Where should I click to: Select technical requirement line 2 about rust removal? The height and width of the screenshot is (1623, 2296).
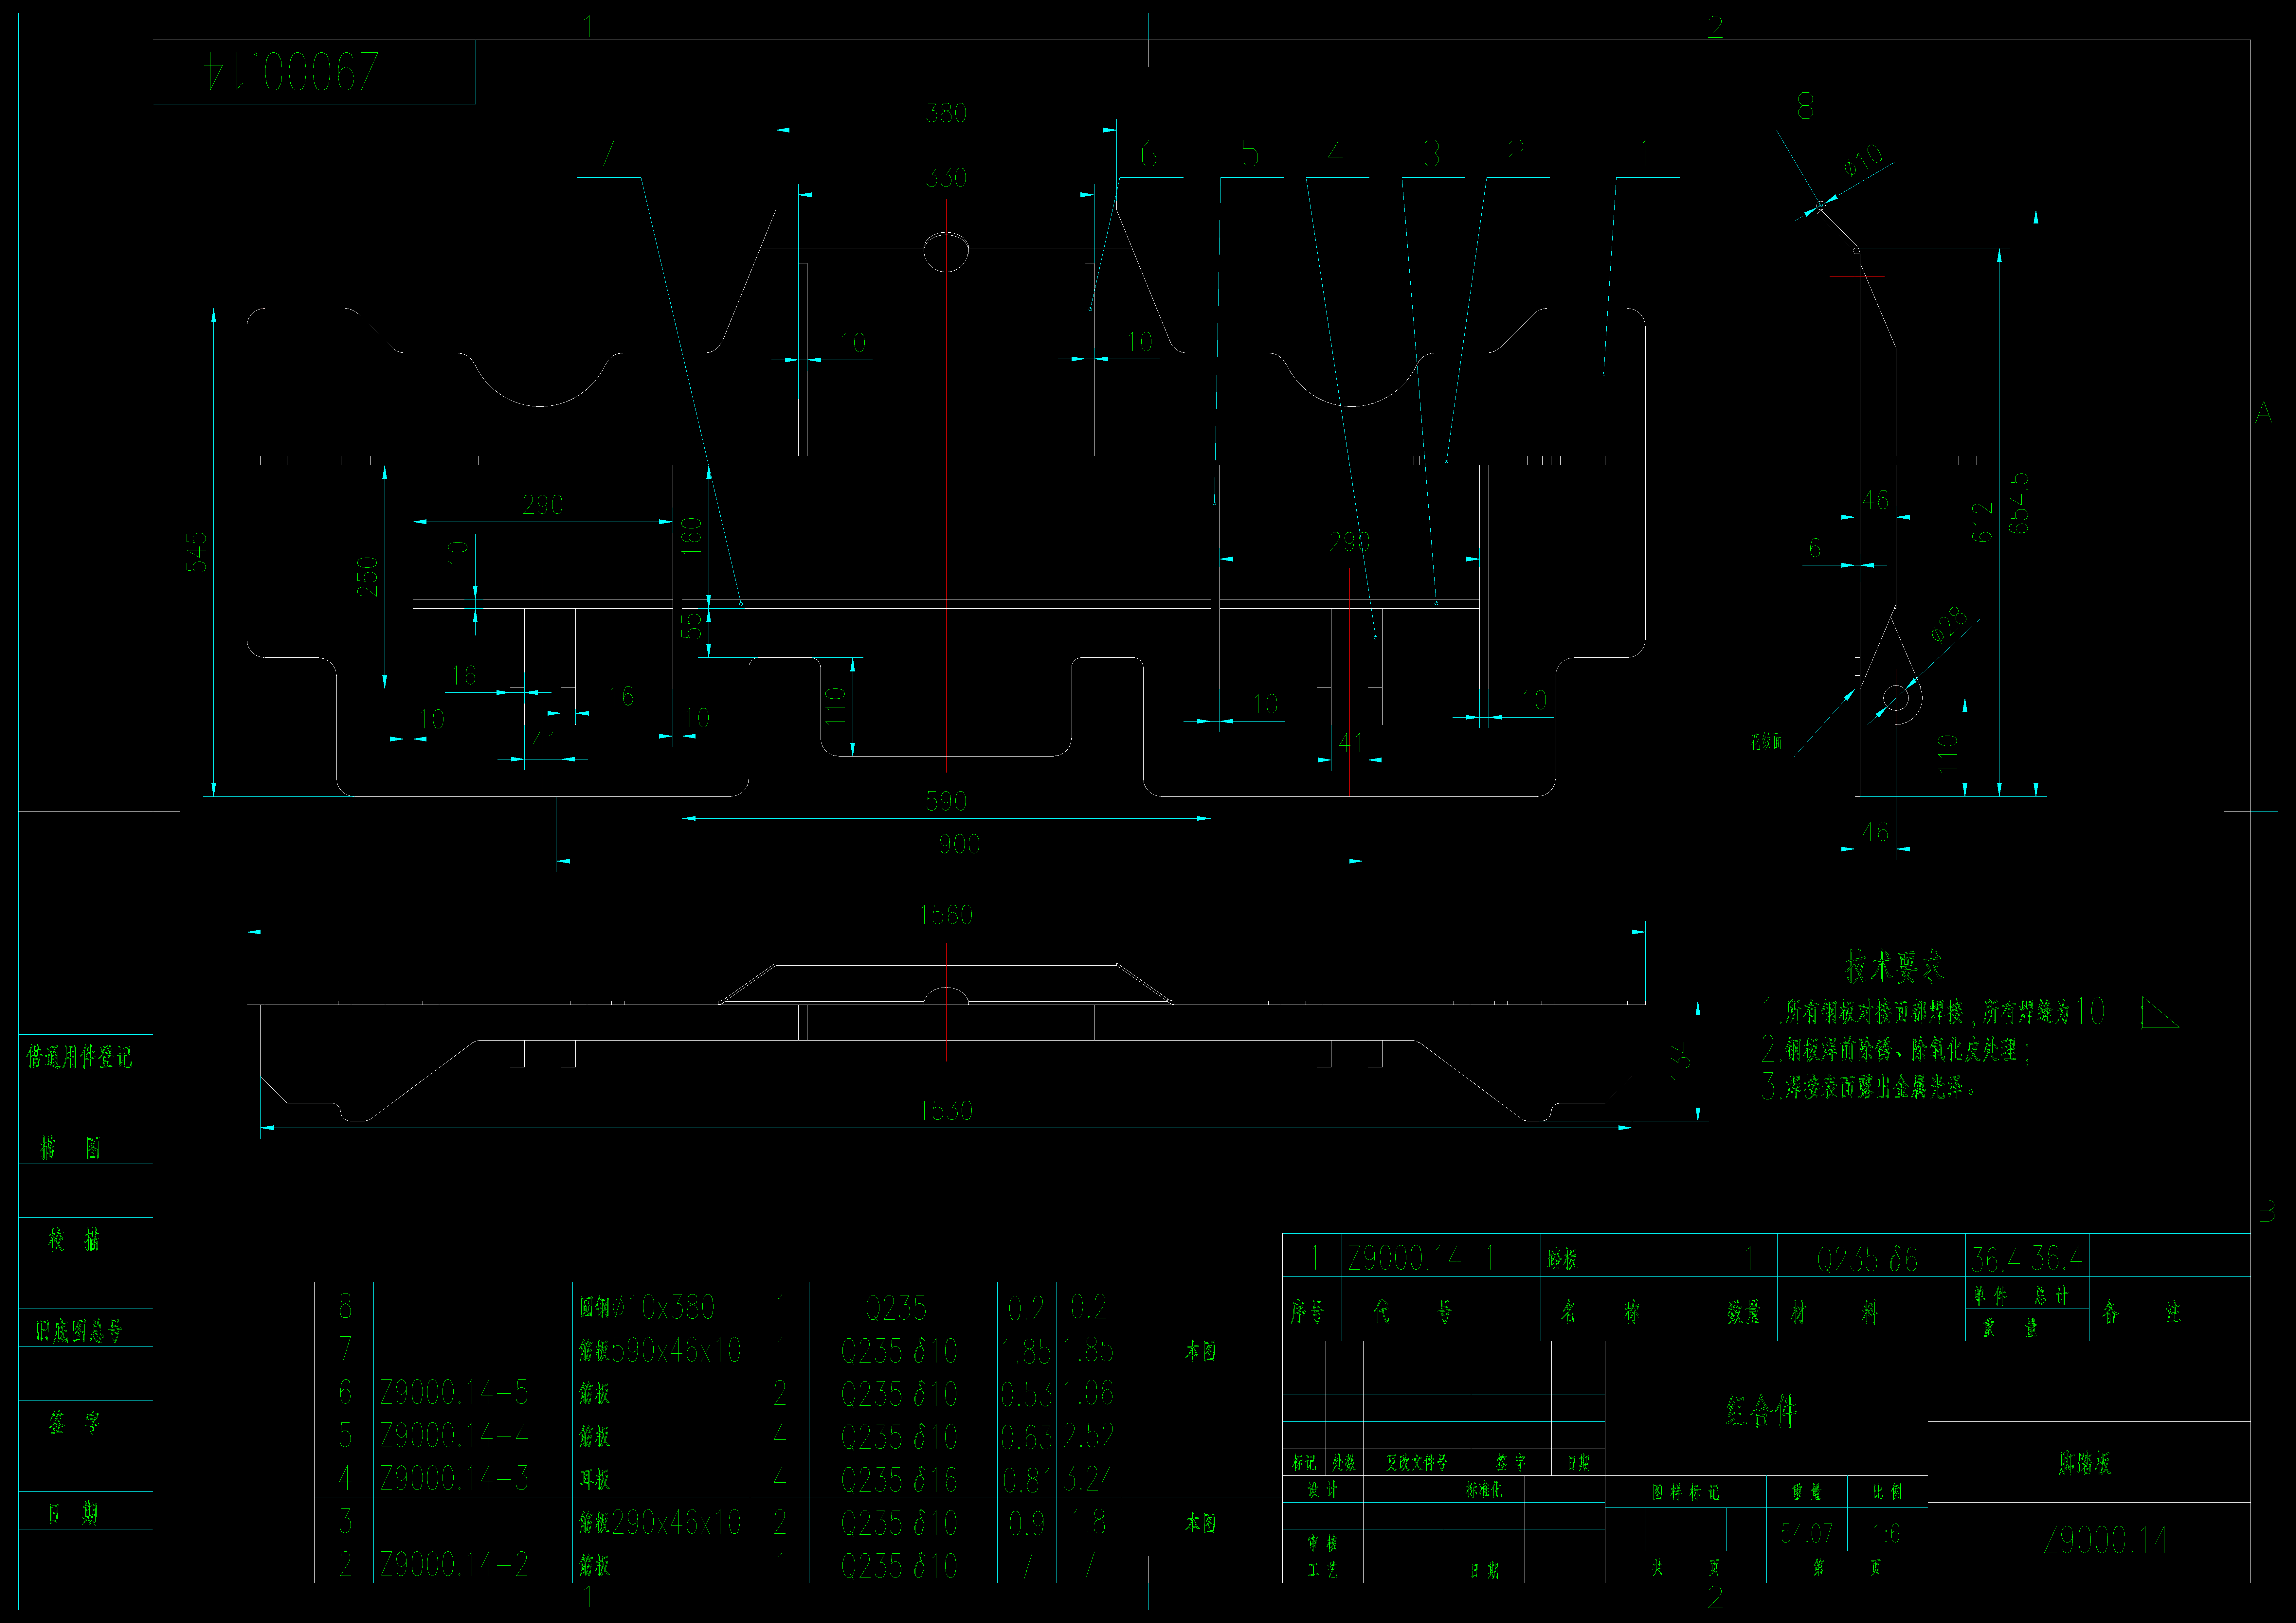1896,1050
